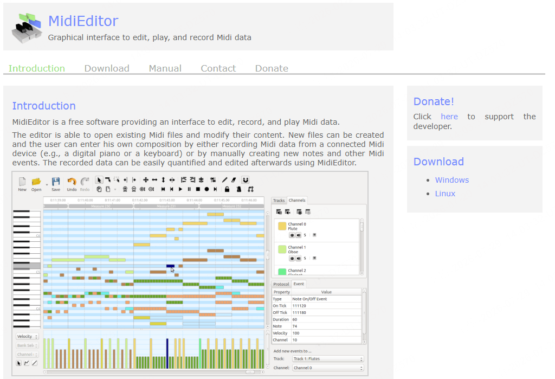Click the play triangle button

(180, 190)
